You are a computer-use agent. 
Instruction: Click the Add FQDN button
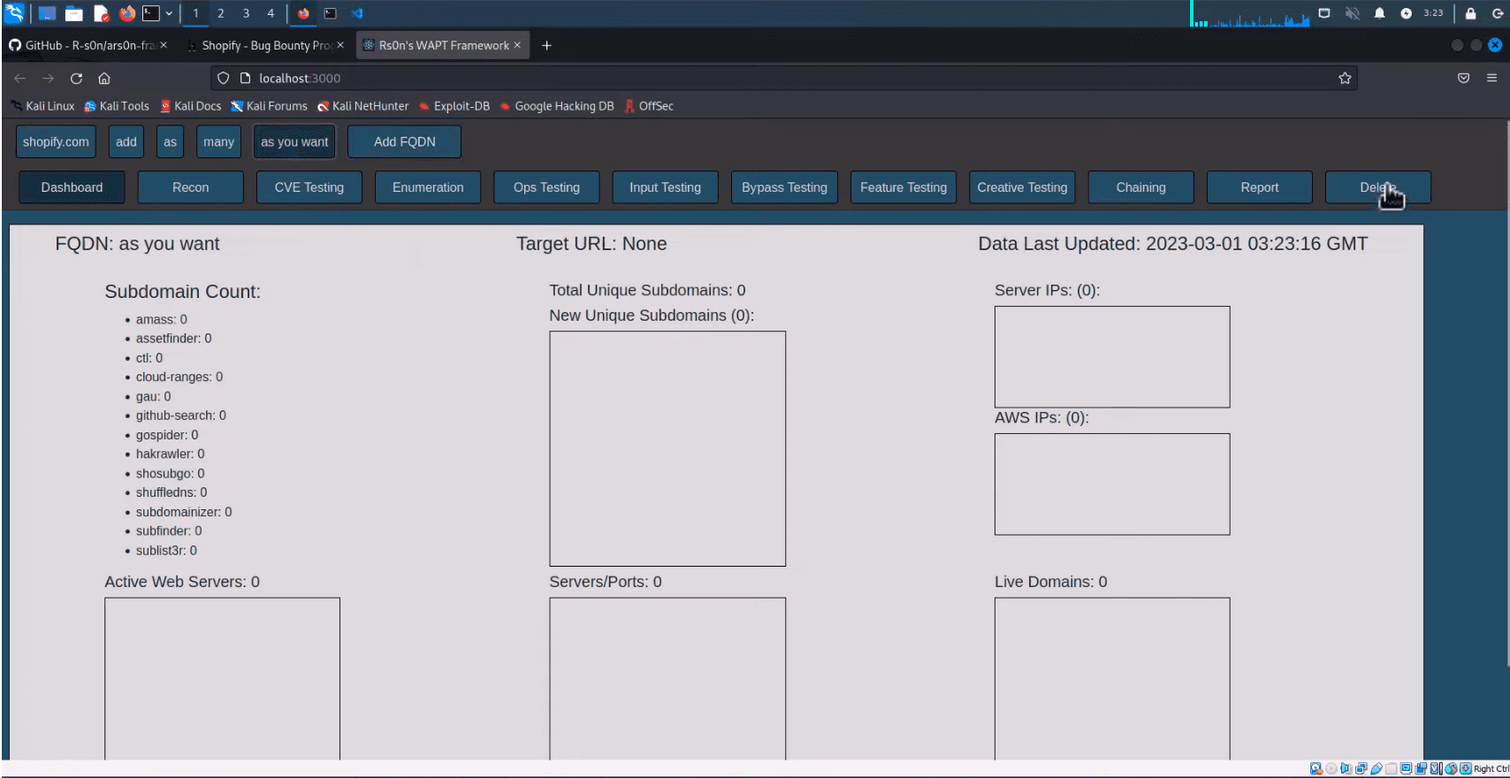pyautogui.click(x=404, y=141)
